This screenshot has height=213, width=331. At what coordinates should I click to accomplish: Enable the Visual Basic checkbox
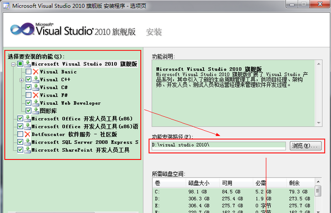[x=28, y=71]
